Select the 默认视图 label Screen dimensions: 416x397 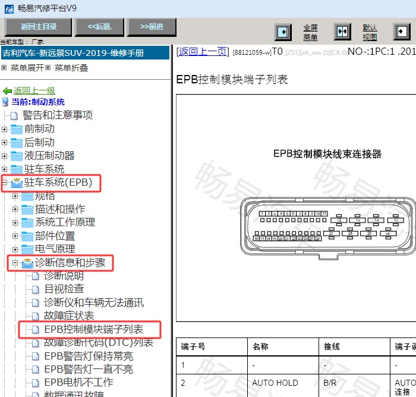click(370, 32)
